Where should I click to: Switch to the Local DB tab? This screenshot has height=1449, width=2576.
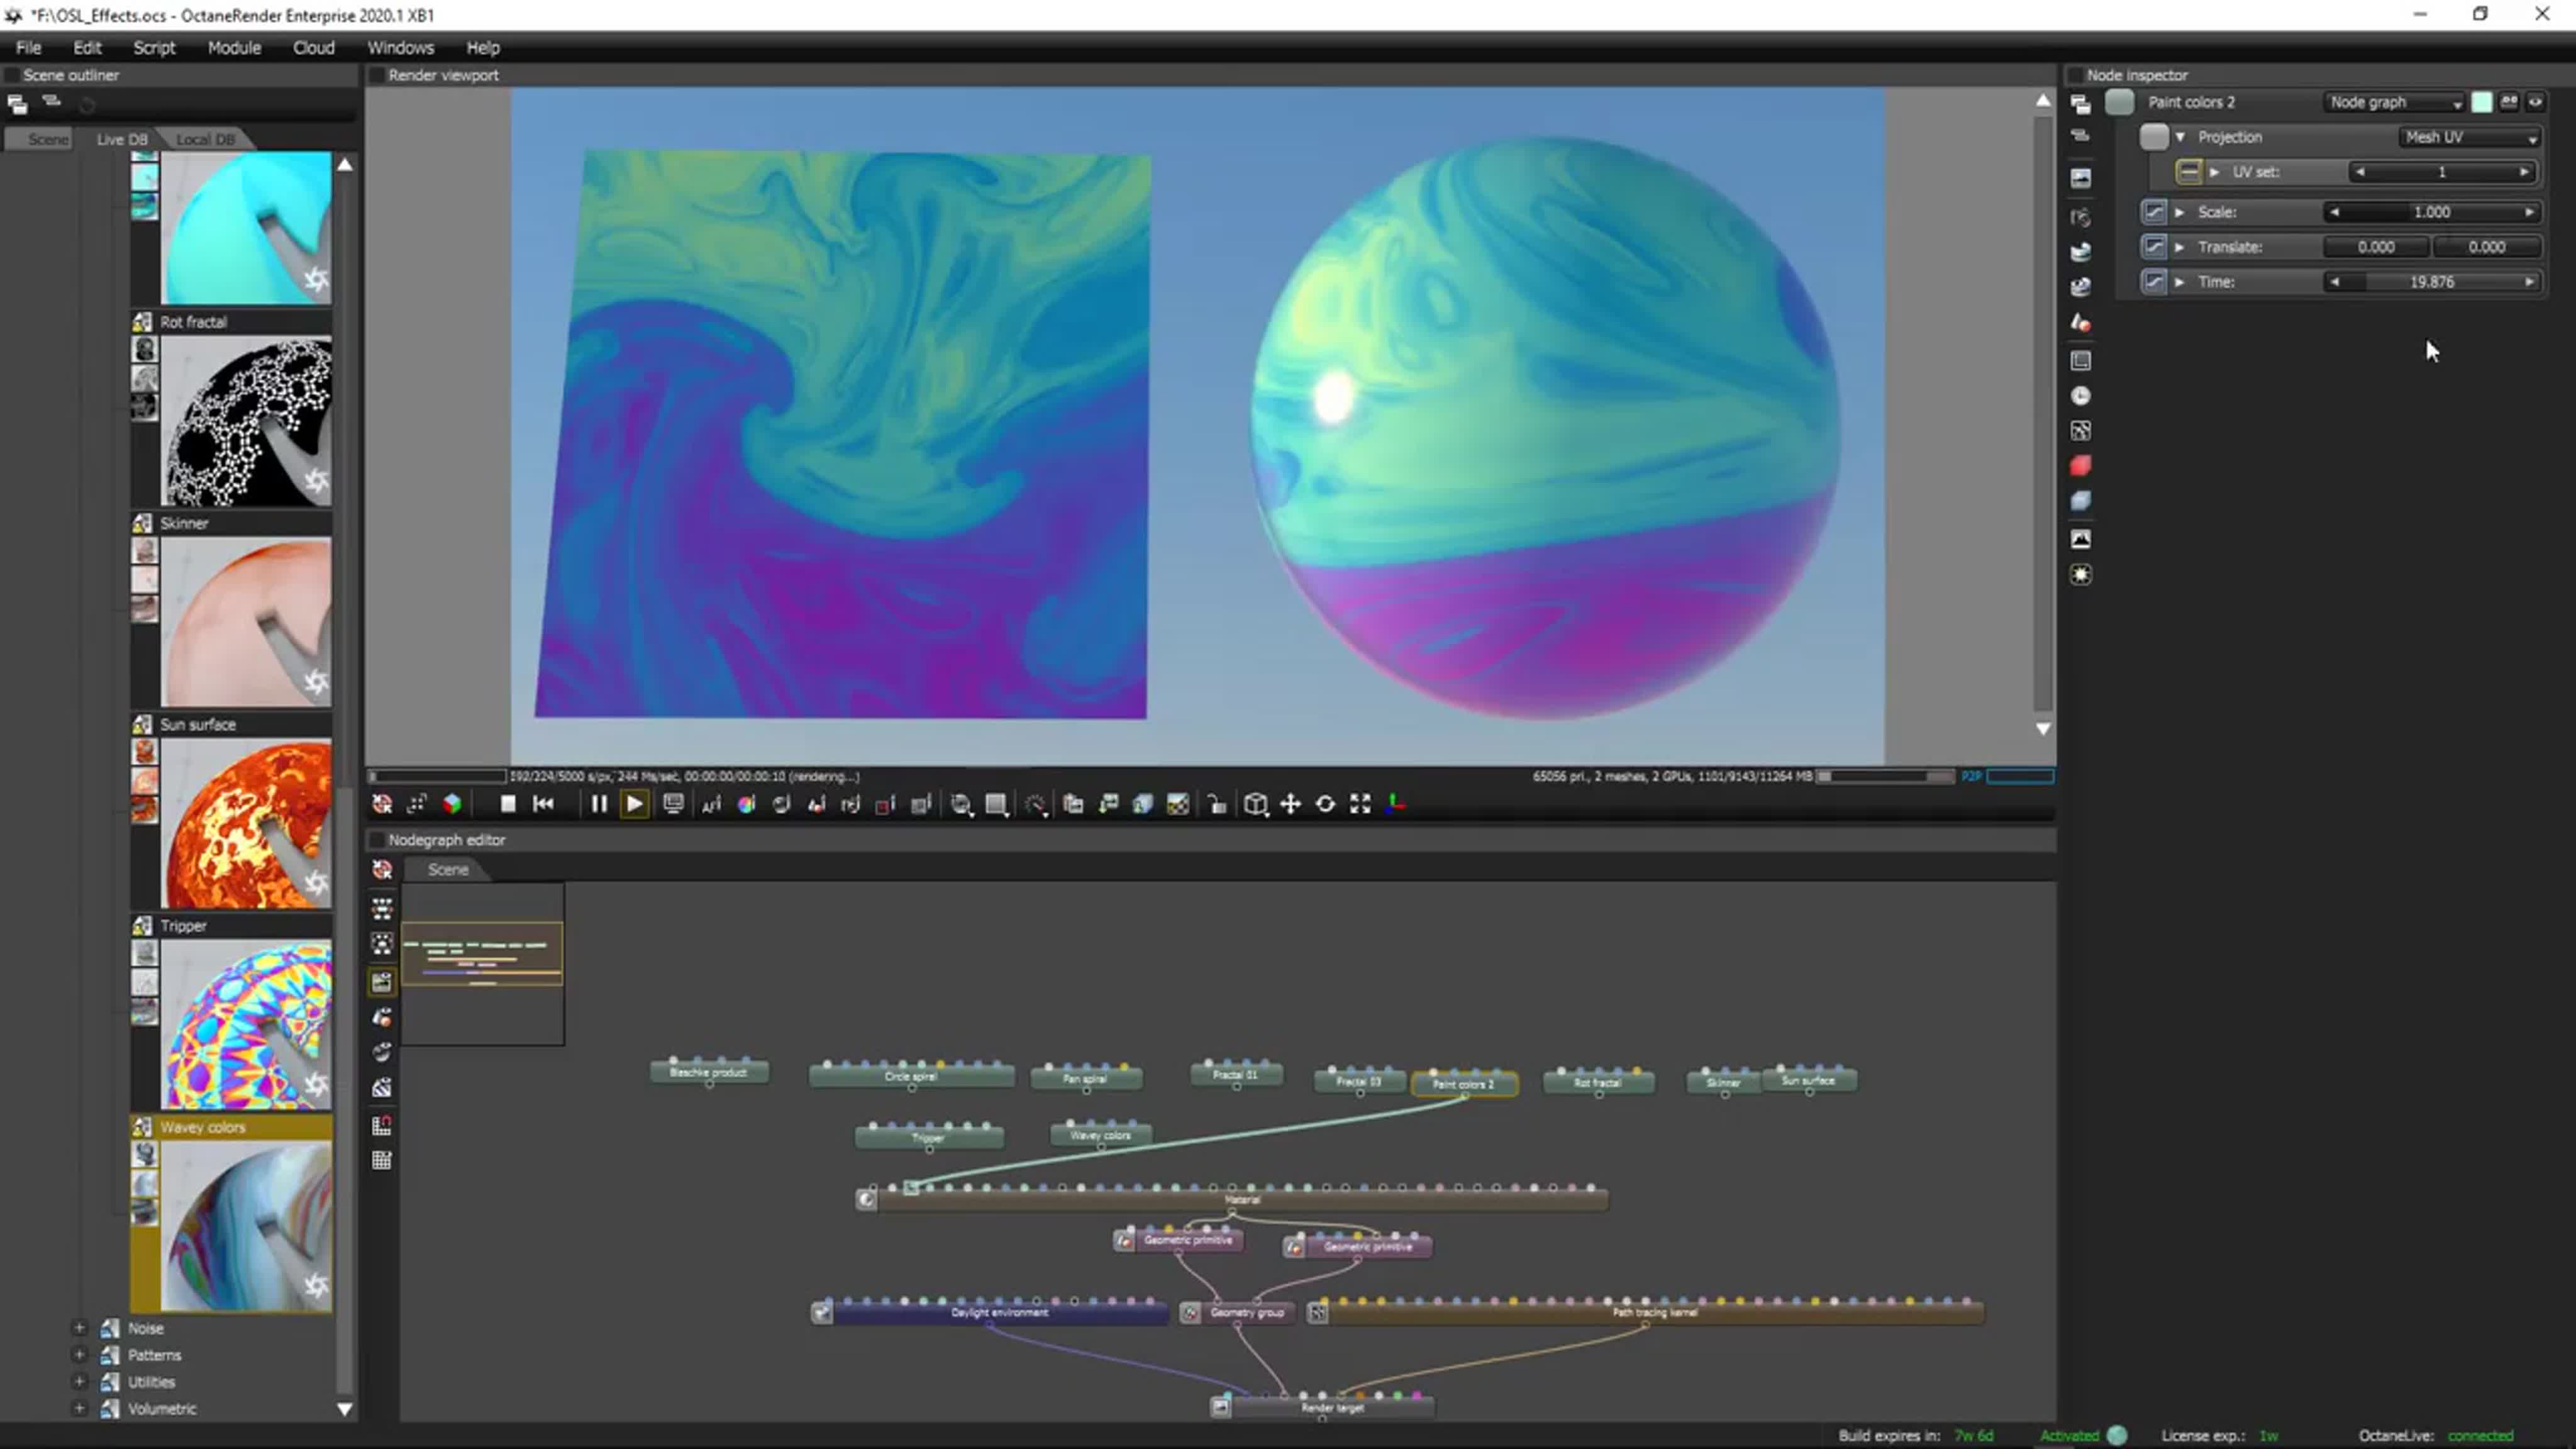tap(205, 139)
